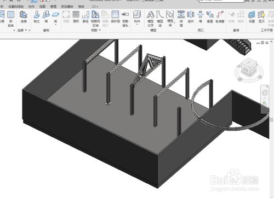Select the Rebar Cover (保护层) tool
This screenshot has height=198, width=274.
tap(115, 17)
